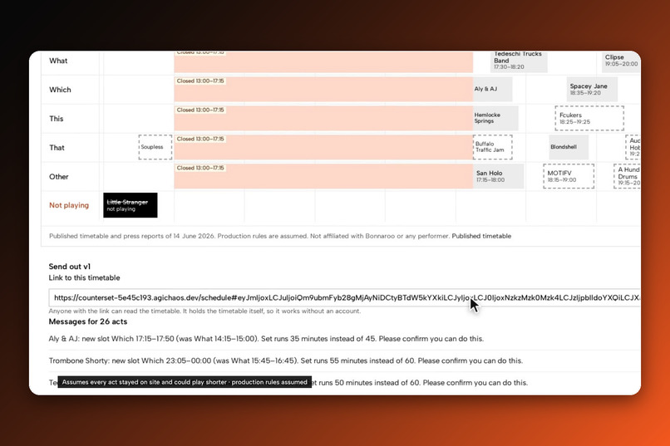
Task: Click the Buffalo Traffic Jam block
Action: coord(493,147)
